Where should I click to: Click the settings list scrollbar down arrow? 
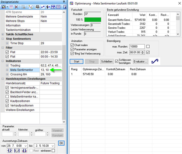pyautogui.click(x=64, y=122)
